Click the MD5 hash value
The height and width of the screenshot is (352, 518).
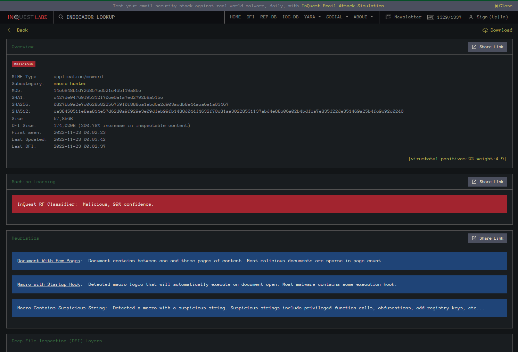[x=97, y=91]
